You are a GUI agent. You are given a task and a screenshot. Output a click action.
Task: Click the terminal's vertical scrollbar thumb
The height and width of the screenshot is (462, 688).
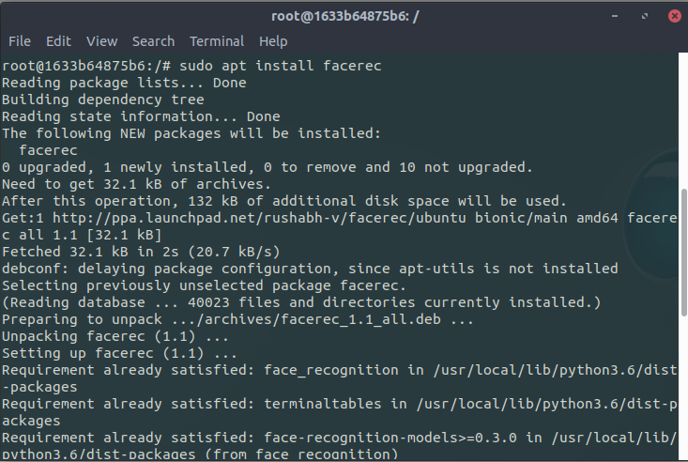pos(682,319)
